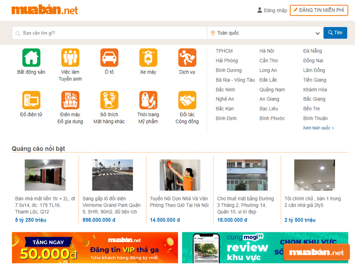This screenshot has height=266, width=355.
Task: Open listings for Long An
Action: coord(268,70)
